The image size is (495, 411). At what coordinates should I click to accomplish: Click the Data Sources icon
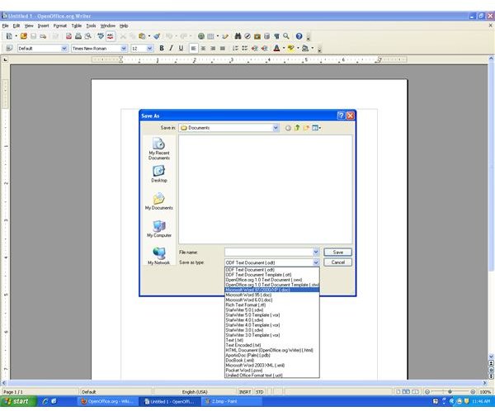[x=266, y=36]
